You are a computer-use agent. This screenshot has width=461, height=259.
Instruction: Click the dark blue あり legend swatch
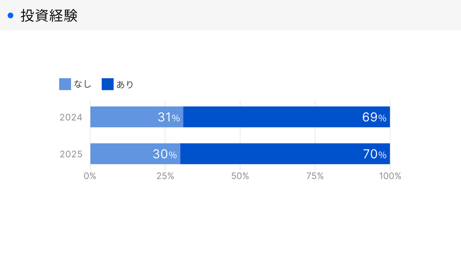(108, 84)
